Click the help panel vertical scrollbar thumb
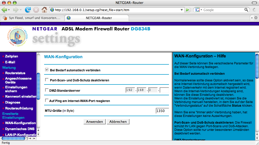Viewport: 259px width, 145px height. (x=257, y=66)
